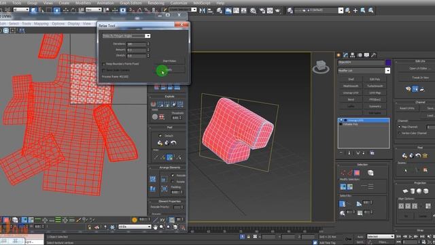Screen dimensions: 435x245
Task: Click the Pin Stack icon below the modifier stack
Action: [341, 152]
